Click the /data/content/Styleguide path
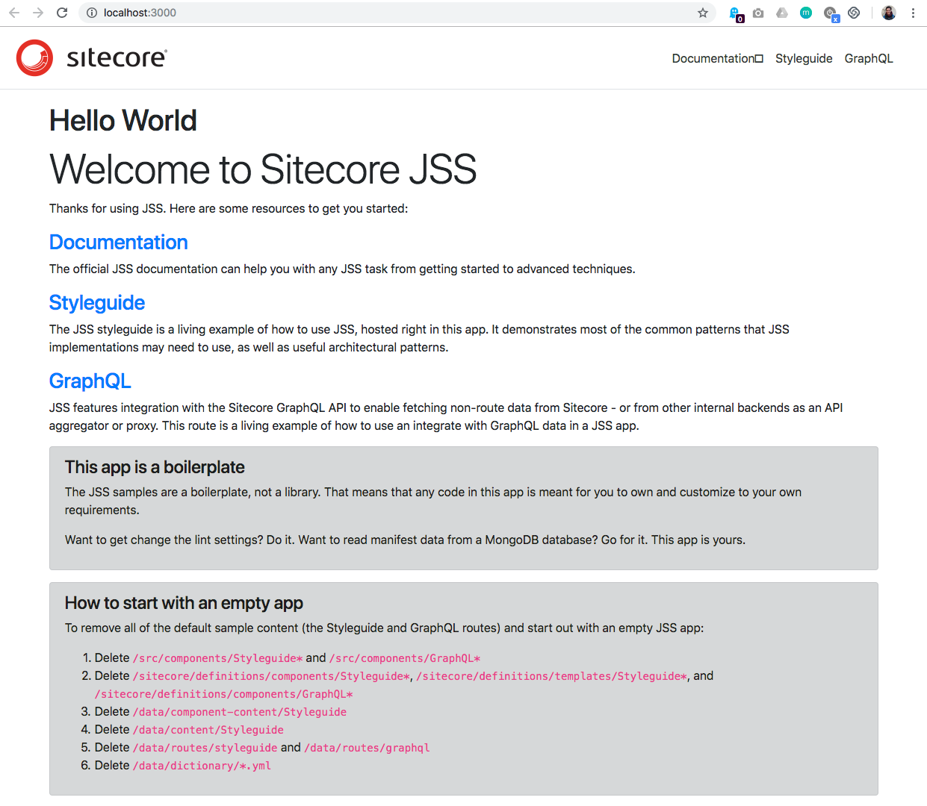The image size is (927, 806). (208, 730)
